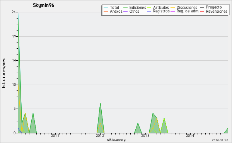
Task: Open the wikiscan.org link
Action: [x=116, y=140]
